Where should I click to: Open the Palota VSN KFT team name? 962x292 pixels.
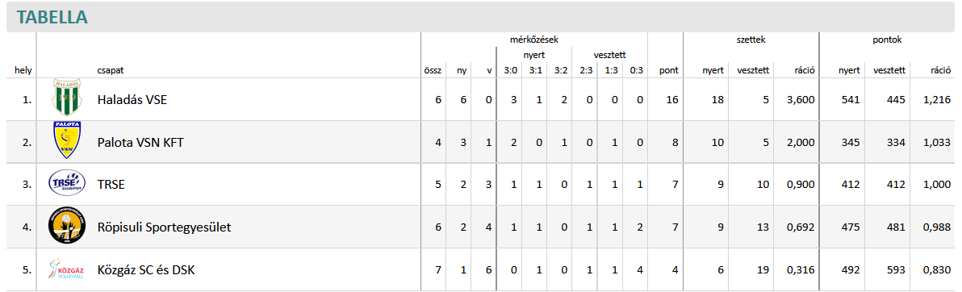140,142
